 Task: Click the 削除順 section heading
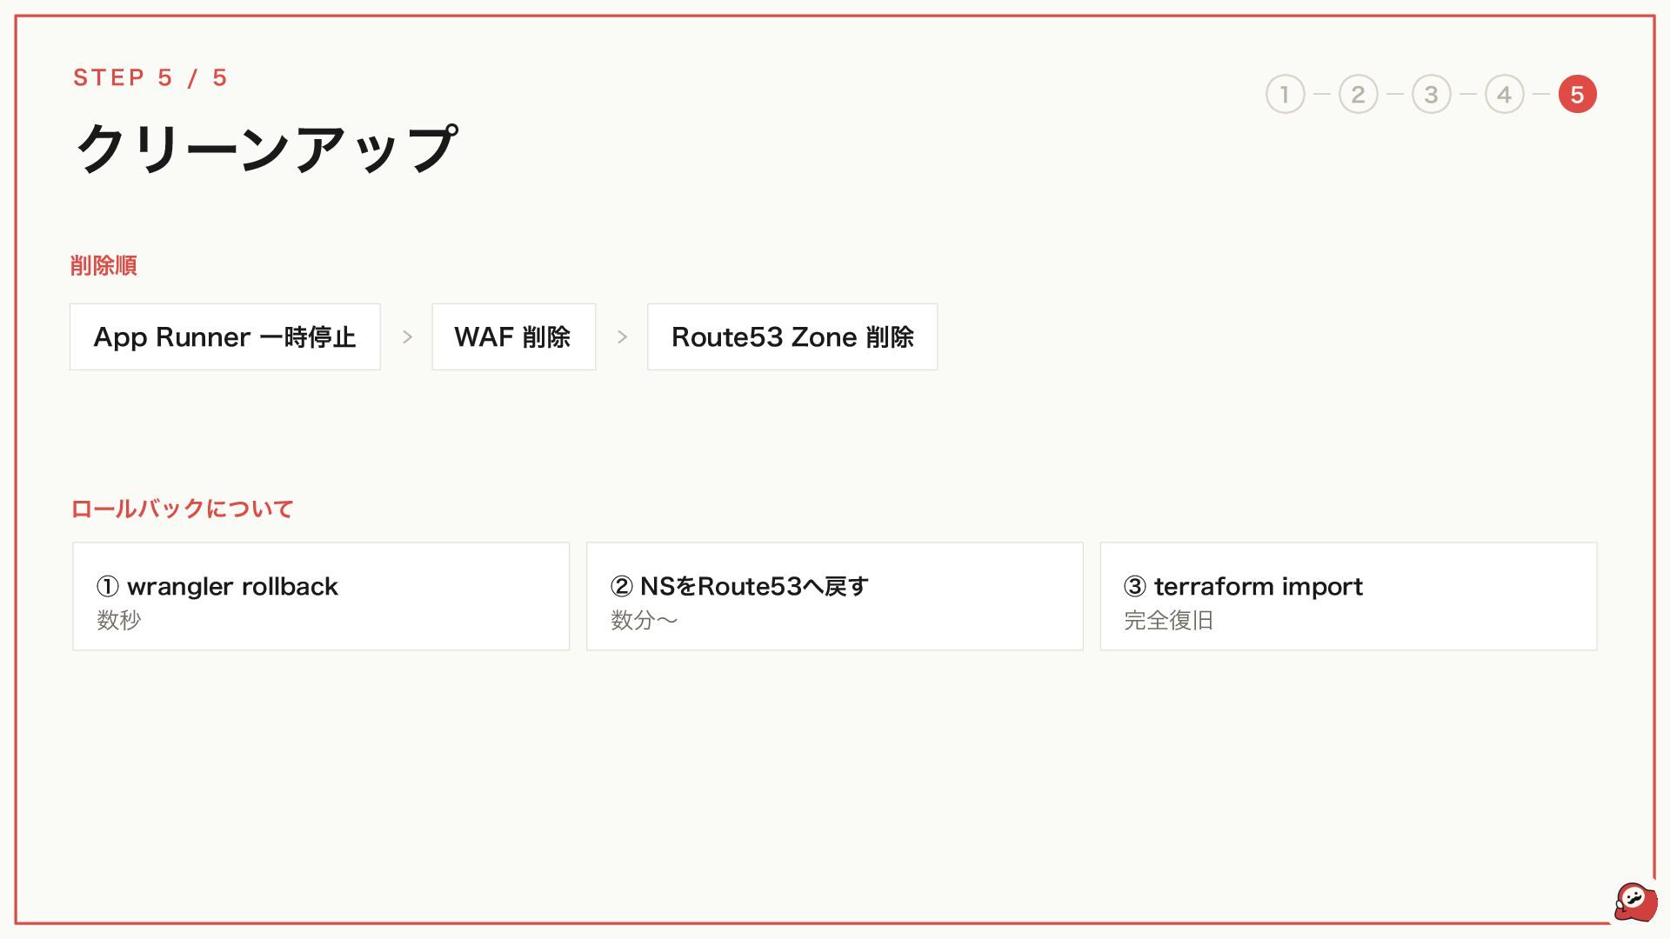pos(104,265)
